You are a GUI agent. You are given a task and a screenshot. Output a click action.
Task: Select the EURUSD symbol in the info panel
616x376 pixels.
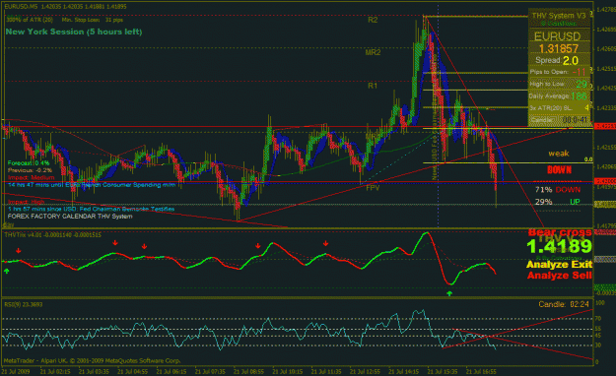point(557,36)
